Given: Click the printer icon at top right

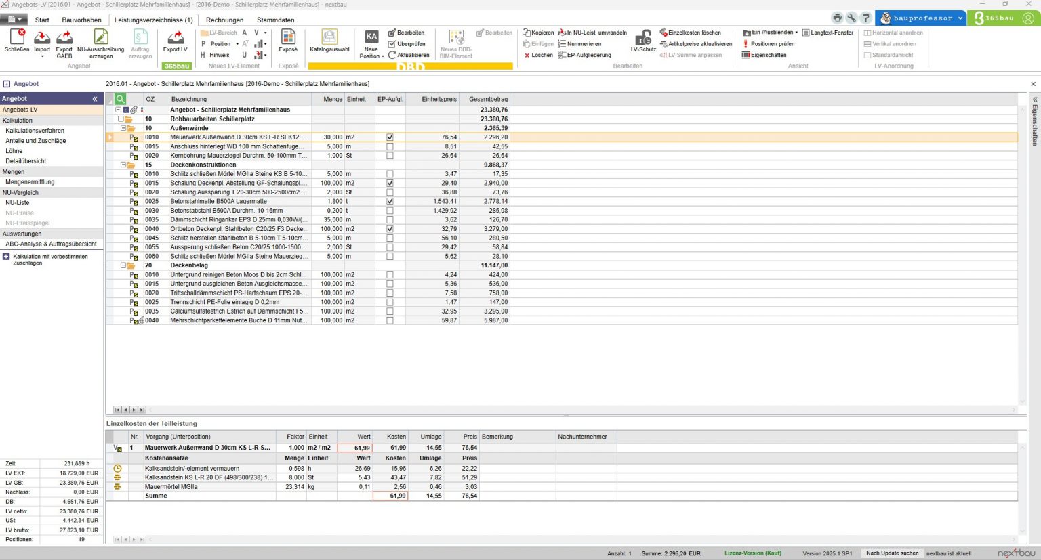Looking at the screenshot, I should point(837,18).
